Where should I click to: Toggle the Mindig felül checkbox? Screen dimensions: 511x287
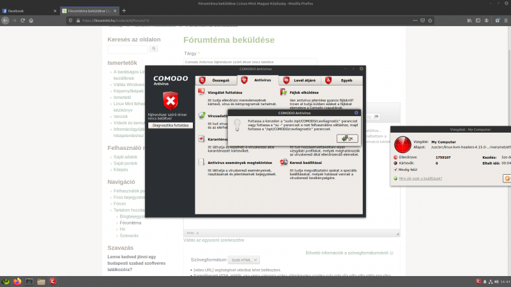[395, 170]
